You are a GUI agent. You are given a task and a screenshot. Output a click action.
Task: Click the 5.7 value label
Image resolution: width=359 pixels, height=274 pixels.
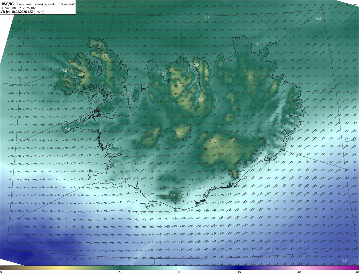(207, 17)
